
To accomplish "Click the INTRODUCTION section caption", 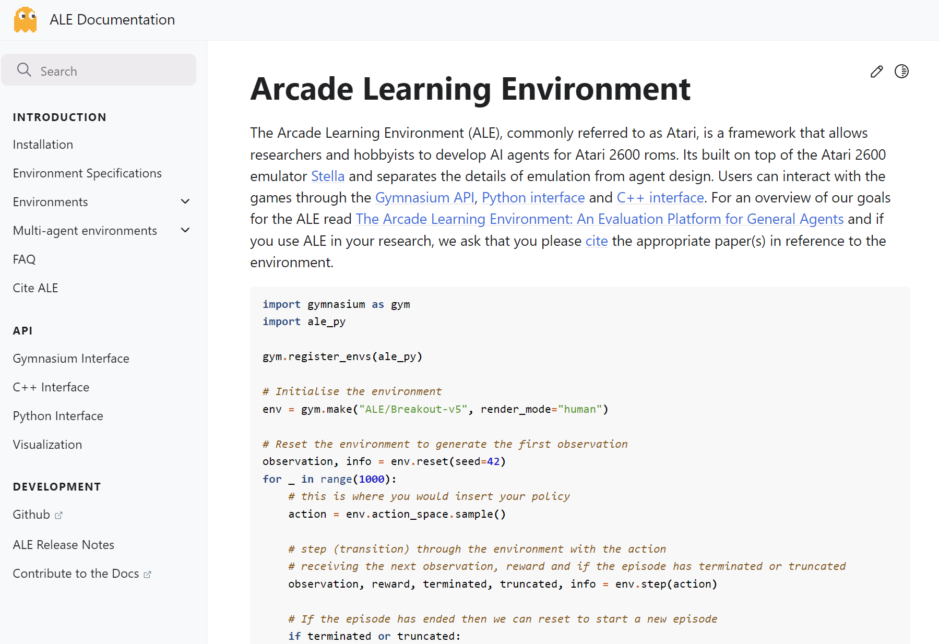I will tap(60, 117).
